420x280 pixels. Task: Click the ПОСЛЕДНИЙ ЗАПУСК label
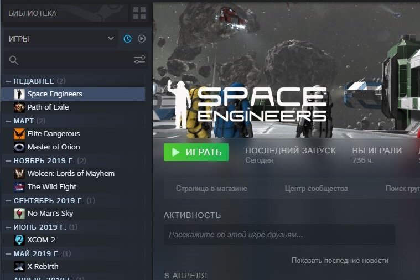coord(291,151)
